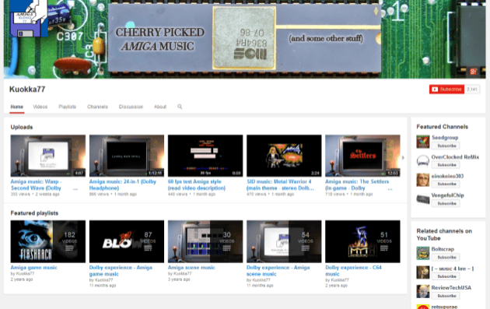Open the Google+ icon on banner
Screen dimensions: 490x309
point(473,72)
